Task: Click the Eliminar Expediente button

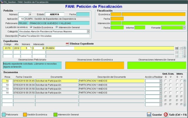Action: [x=82, y=44]
